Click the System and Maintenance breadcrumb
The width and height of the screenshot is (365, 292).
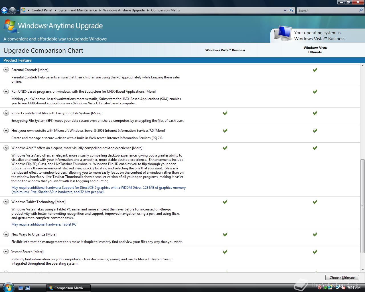78,10
